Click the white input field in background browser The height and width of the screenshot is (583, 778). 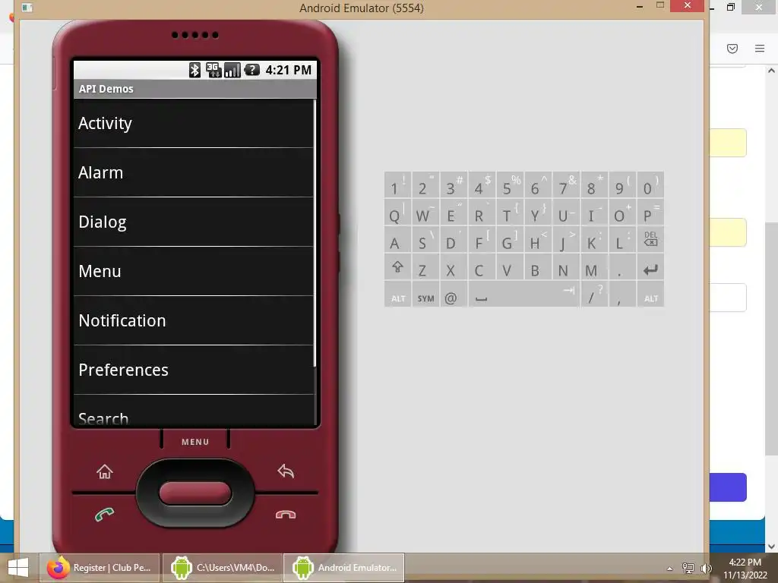tap(728, 298)
